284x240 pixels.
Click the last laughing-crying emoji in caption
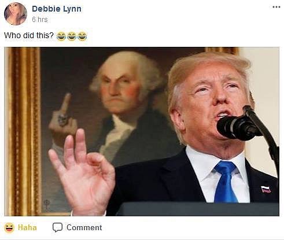[x=82, y=36]
